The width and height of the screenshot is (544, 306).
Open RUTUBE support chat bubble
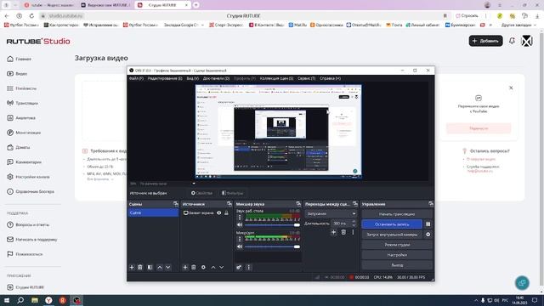522,283
